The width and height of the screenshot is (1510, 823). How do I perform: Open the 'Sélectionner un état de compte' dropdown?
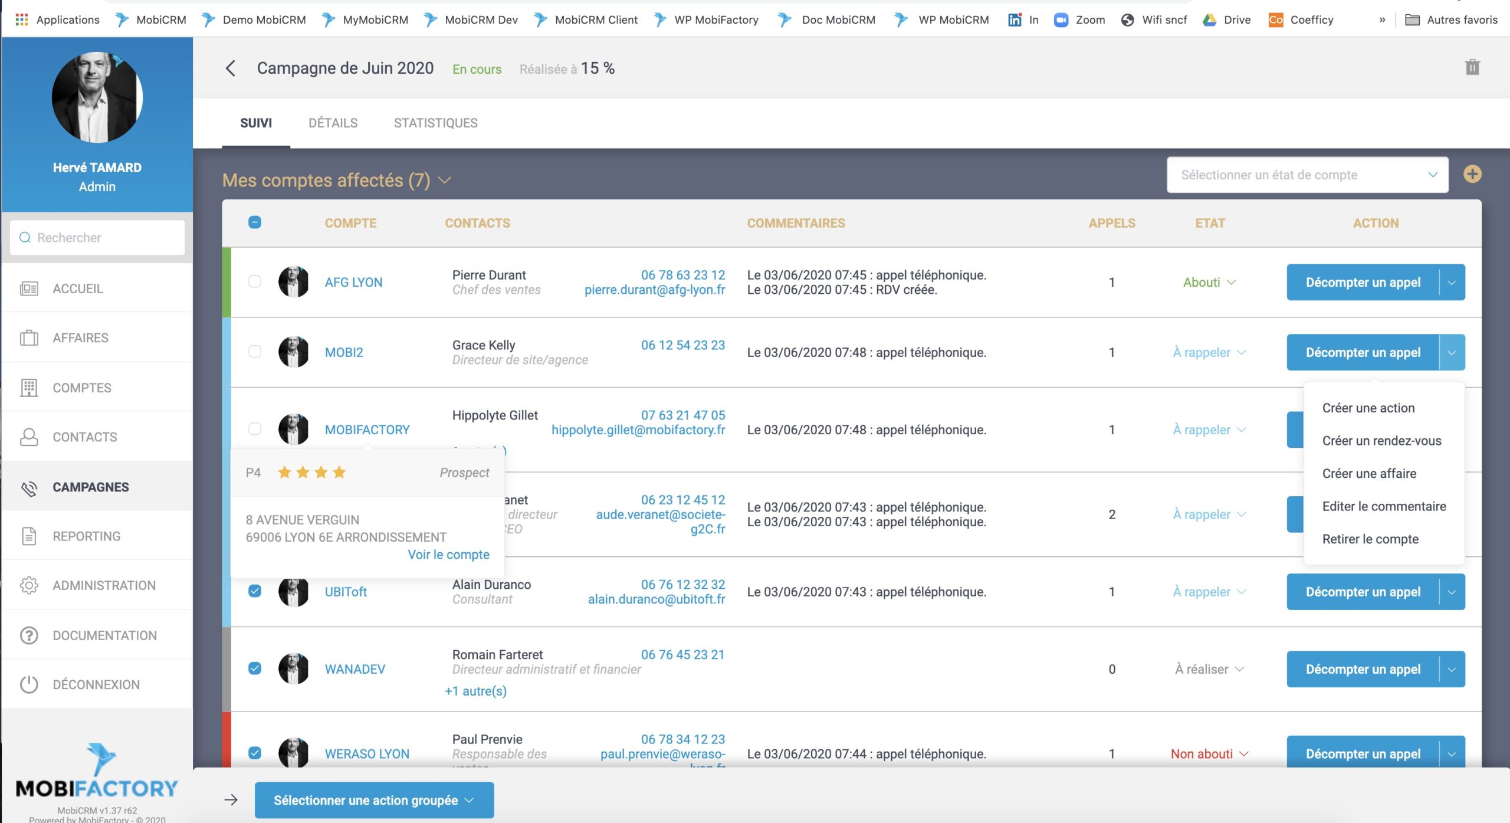[x=1307, y=175]
